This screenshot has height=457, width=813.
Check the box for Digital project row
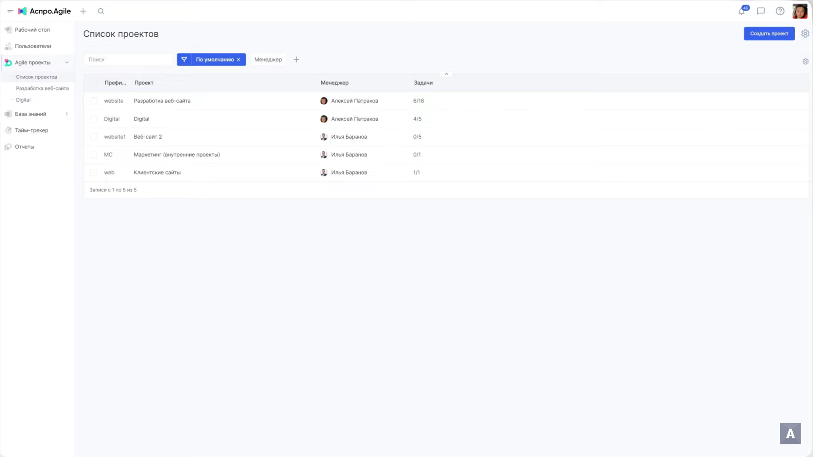(94, 119)
